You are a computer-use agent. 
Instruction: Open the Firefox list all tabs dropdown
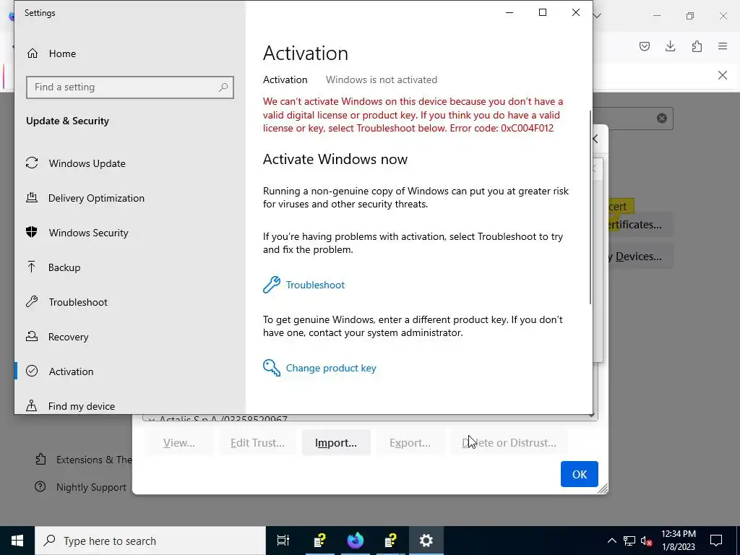point(598,16)
